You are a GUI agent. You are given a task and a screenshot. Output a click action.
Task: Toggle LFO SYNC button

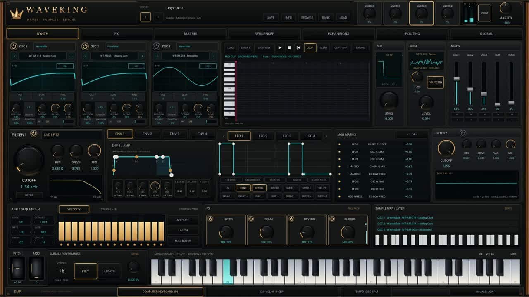pos(243,188)
